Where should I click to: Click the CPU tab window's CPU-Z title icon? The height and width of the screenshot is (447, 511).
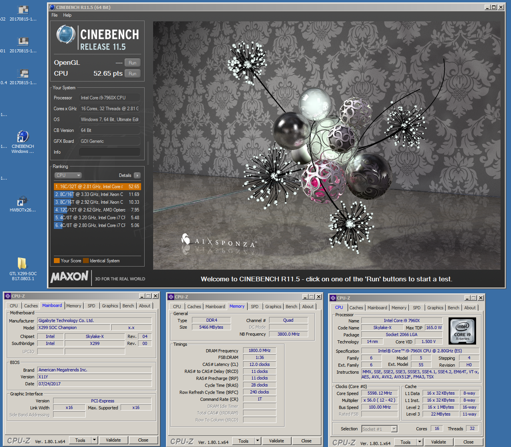click(333, 298)
